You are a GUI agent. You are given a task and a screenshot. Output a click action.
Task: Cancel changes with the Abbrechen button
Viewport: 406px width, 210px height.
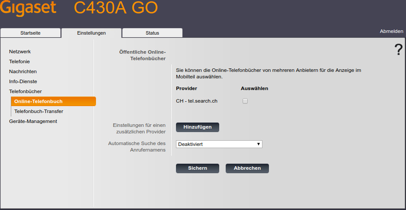[247, 168]
